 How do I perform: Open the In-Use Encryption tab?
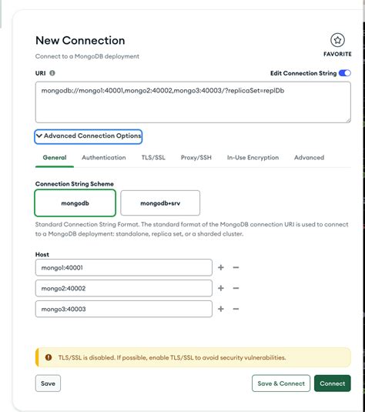pyautogui.click(x=253, y=158)
